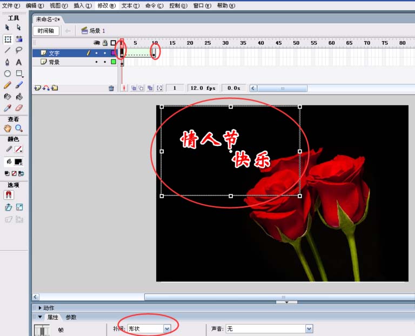Select the Eyedropper tool

(x=8, y=108)
